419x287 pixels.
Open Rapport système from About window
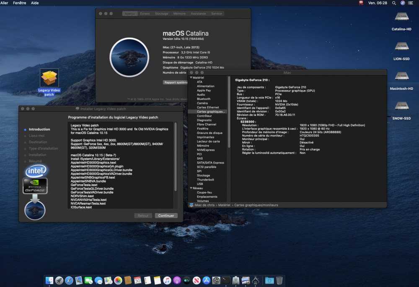pos(176,82)
